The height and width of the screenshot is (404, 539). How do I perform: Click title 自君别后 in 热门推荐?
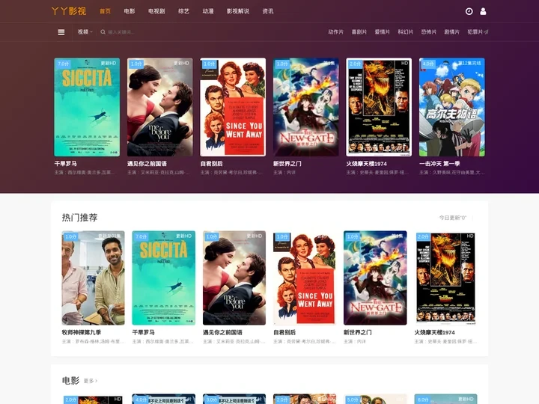click(x=284, y=332)
